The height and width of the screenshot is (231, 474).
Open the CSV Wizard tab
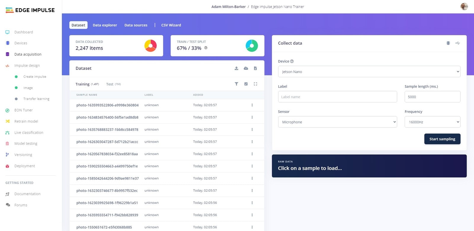pos(171,25)
